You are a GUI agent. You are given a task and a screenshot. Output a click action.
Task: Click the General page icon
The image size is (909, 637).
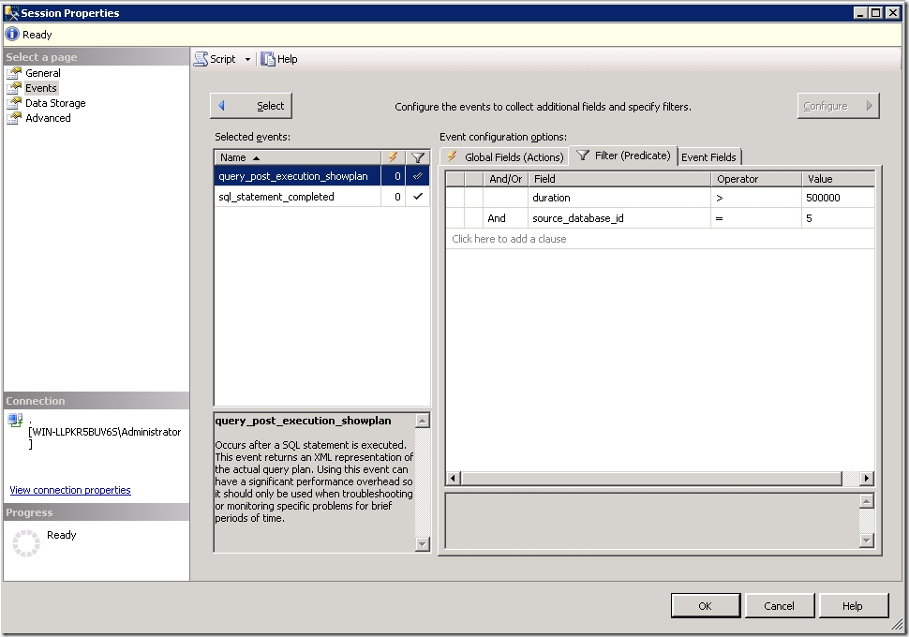[14, 73]
